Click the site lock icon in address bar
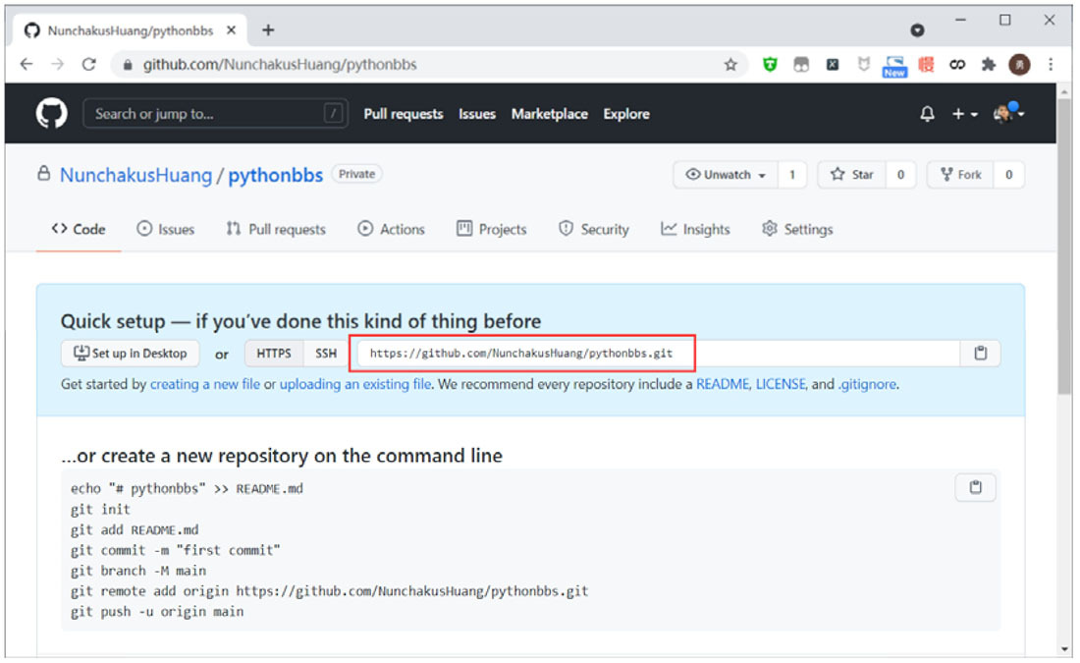Image resolution: width=1080 pixels, height=663 pixels. (127, 65)
